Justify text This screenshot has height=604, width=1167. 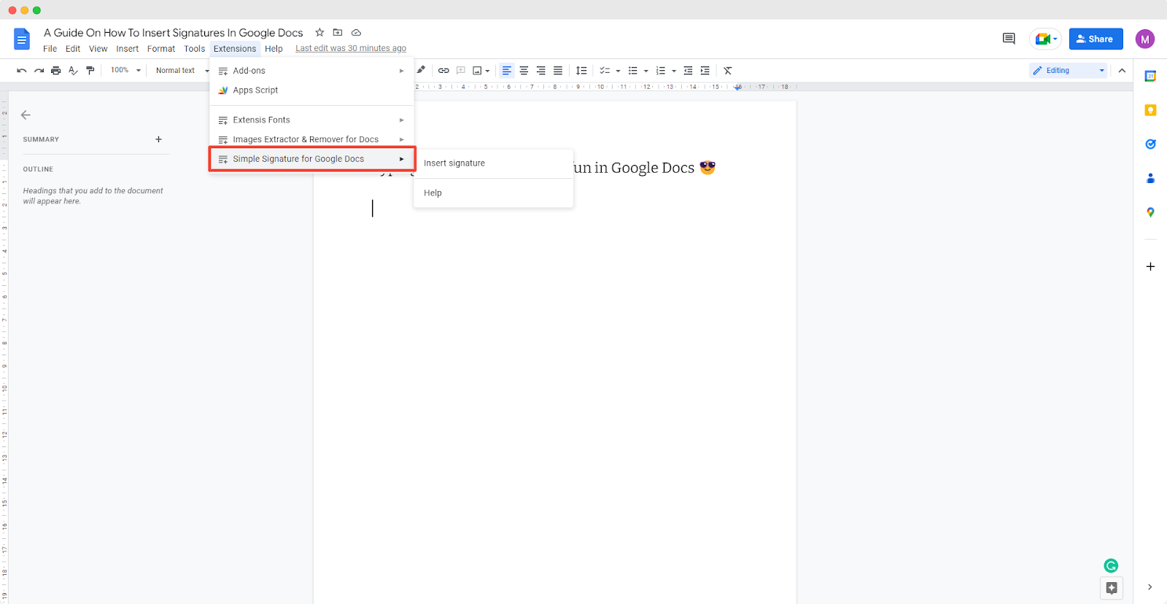(558, 71)
